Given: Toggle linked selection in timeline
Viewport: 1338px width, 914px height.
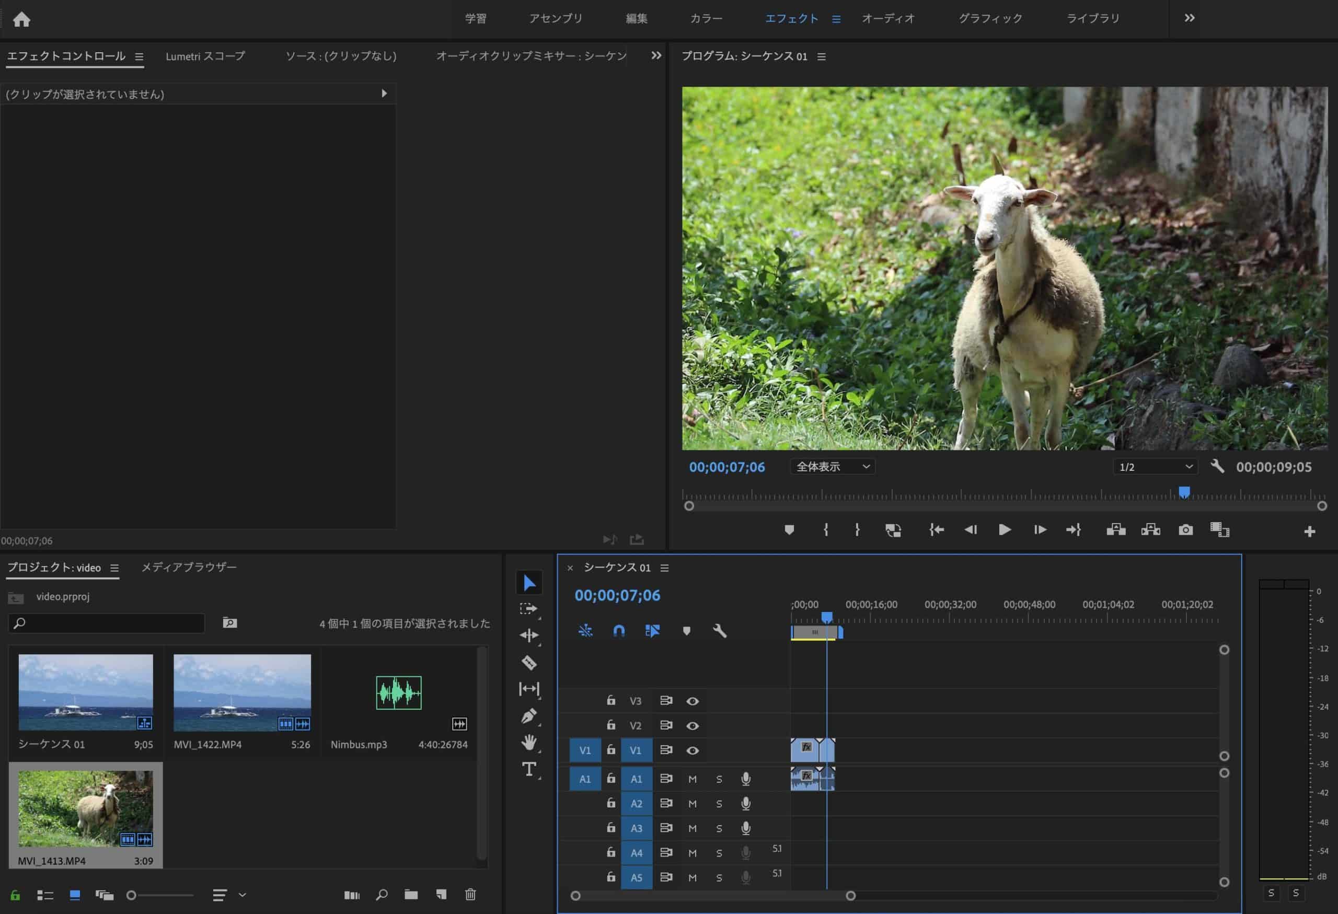Looking at the screenshot, I should (x=652, y=631).
